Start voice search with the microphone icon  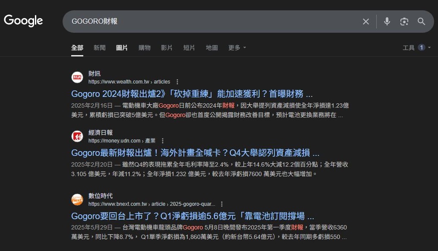pos(387,21)
